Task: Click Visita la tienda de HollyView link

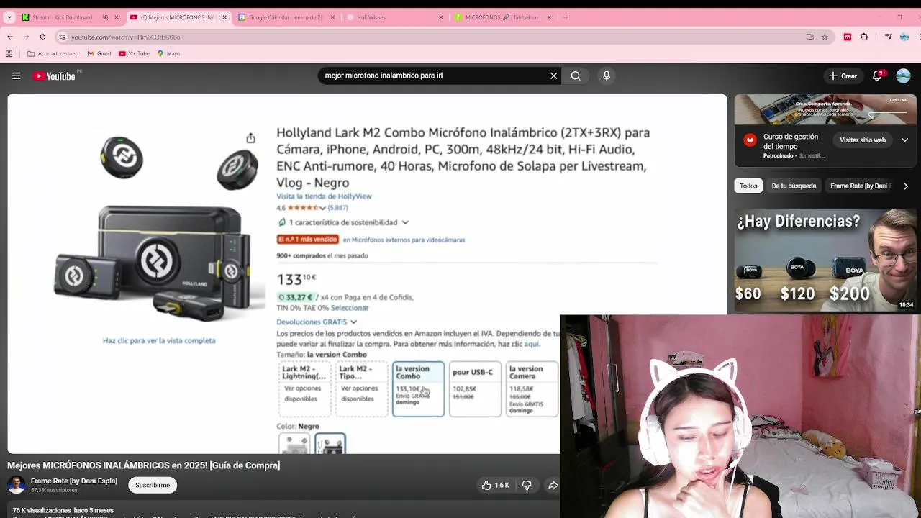Action: point(324,196)
